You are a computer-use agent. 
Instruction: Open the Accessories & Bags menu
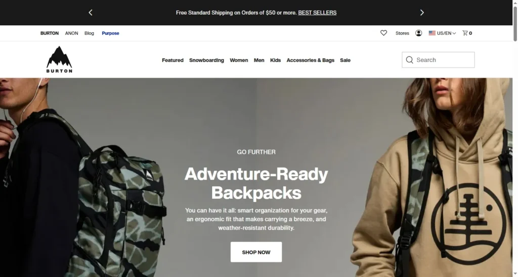click(310, 60)
